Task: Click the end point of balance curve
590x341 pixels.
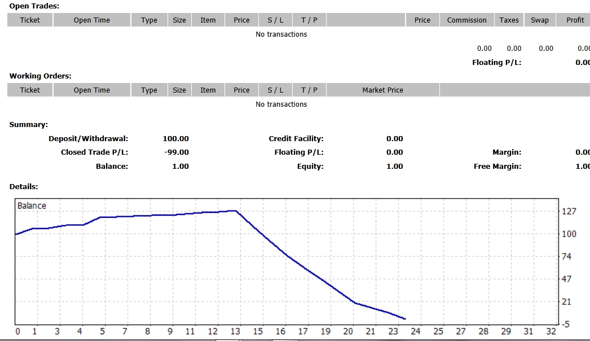Action: (x=405, y=319)
